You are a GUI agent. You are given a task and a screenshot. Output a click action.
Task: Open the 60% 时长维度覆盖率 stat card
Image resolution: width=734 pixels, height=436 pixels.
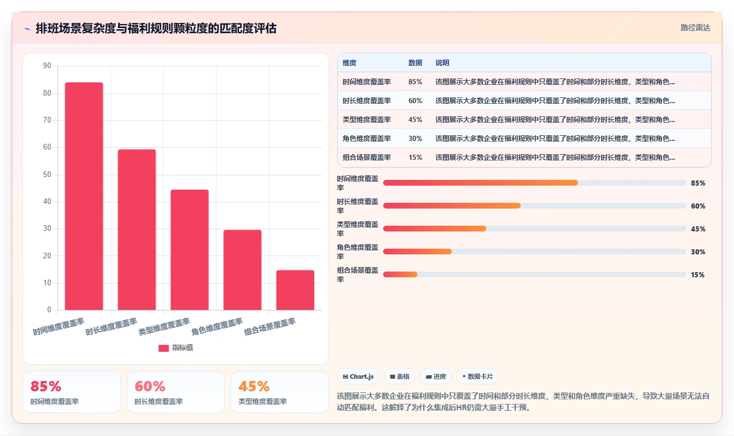tap(175, 392)
